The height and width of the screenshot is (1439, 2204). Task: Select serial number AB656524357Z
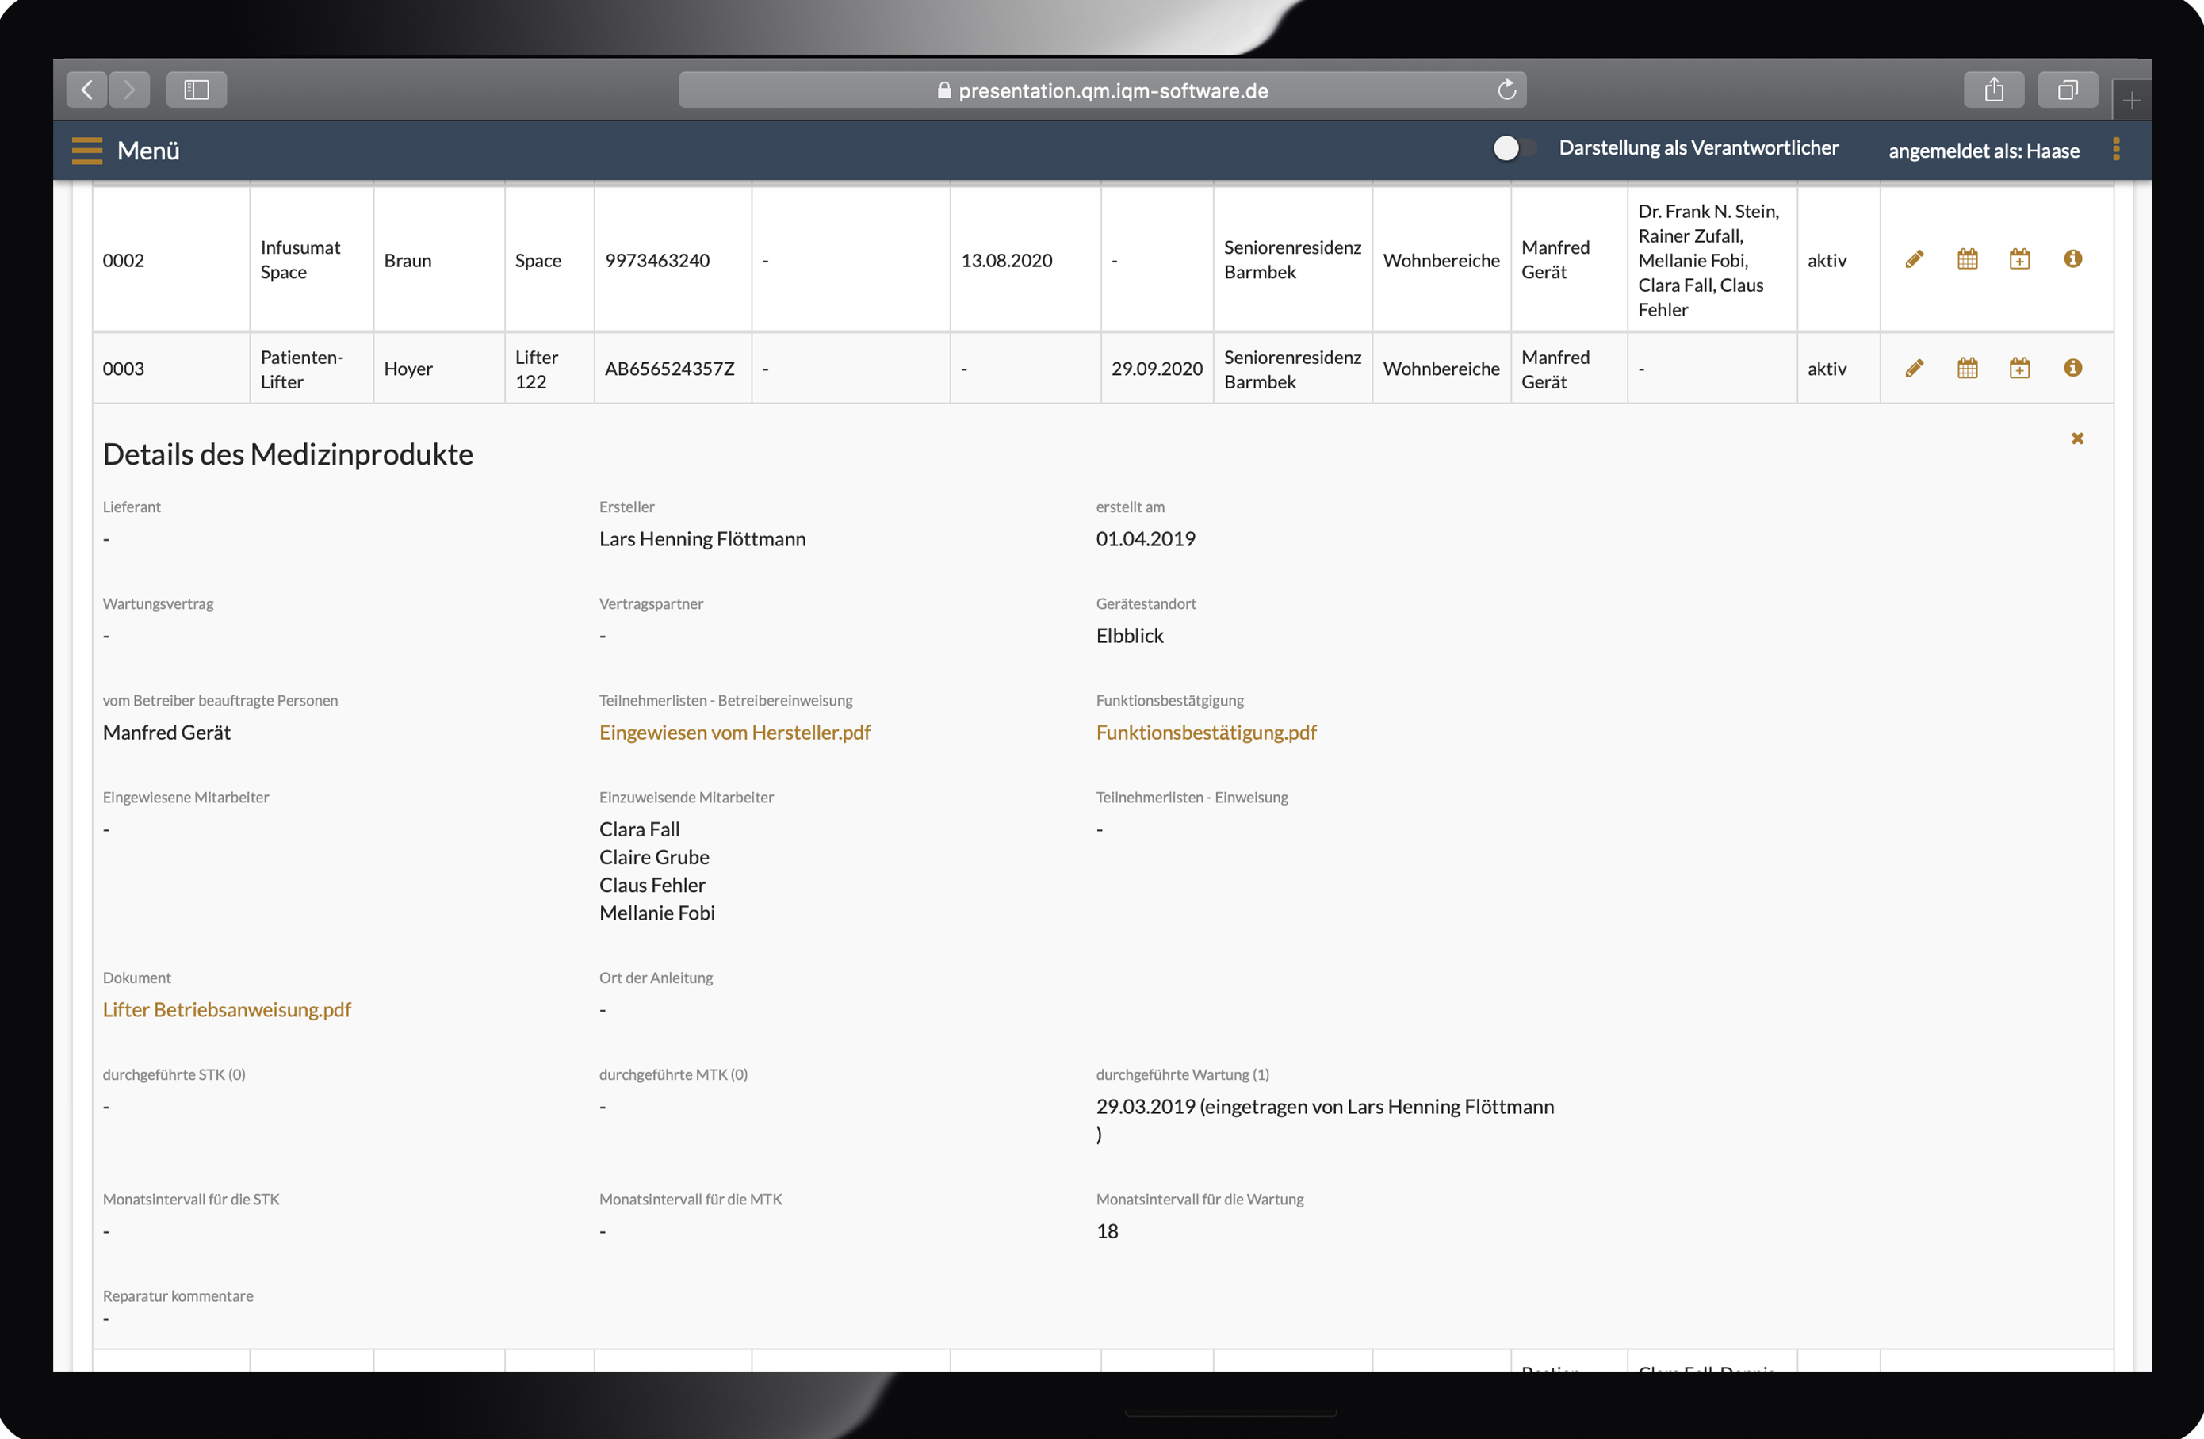[x=670, y=369]
